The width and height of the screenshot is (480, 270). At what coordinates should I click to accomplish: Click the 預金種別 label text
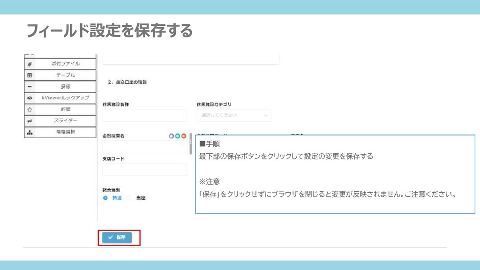(x=111, y=190)
